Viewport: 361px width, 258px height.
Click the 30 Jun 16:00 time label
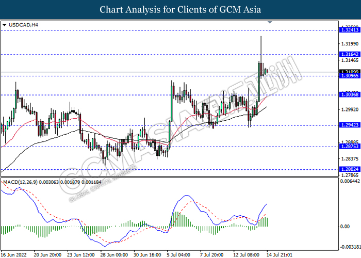tap(147, 255)
